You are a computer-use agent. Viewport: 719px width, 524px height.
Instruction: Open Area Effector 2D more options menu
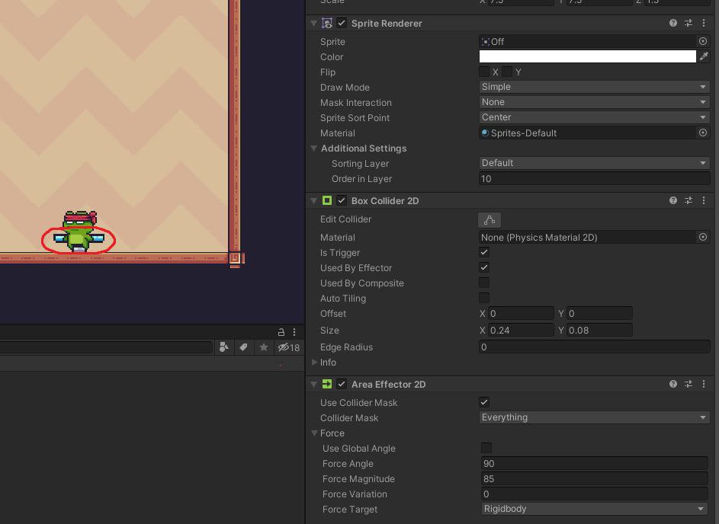(704, 384)
